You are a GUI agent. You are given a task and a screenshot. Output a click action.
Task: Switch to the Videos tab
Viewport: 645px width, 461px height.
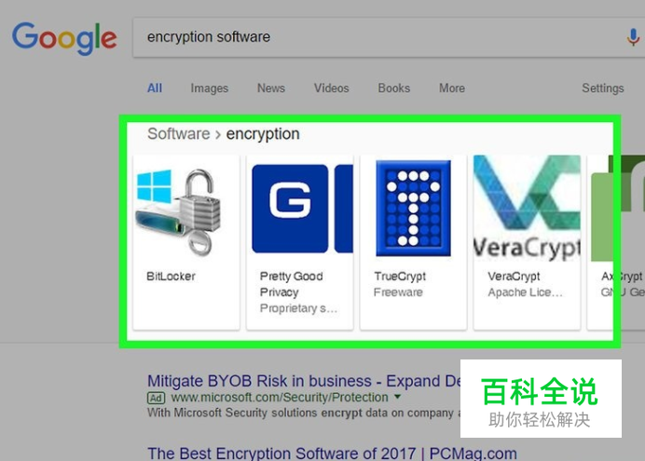(x=332, y=88)
